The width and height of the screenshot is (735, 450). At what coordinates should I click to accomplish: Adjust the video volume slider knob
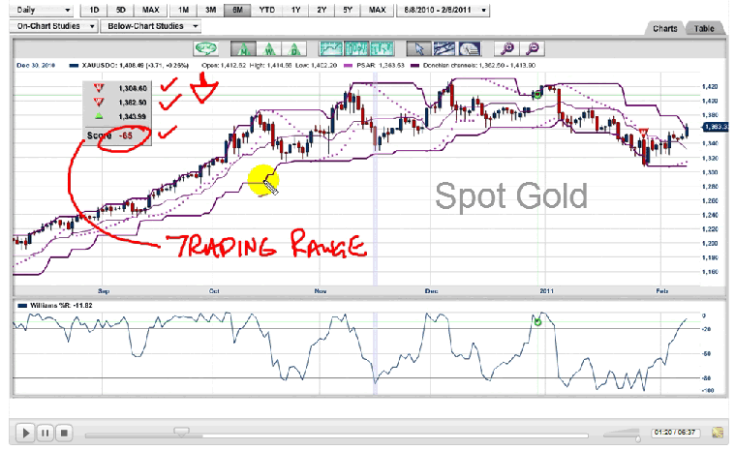(x=638, y=438)
